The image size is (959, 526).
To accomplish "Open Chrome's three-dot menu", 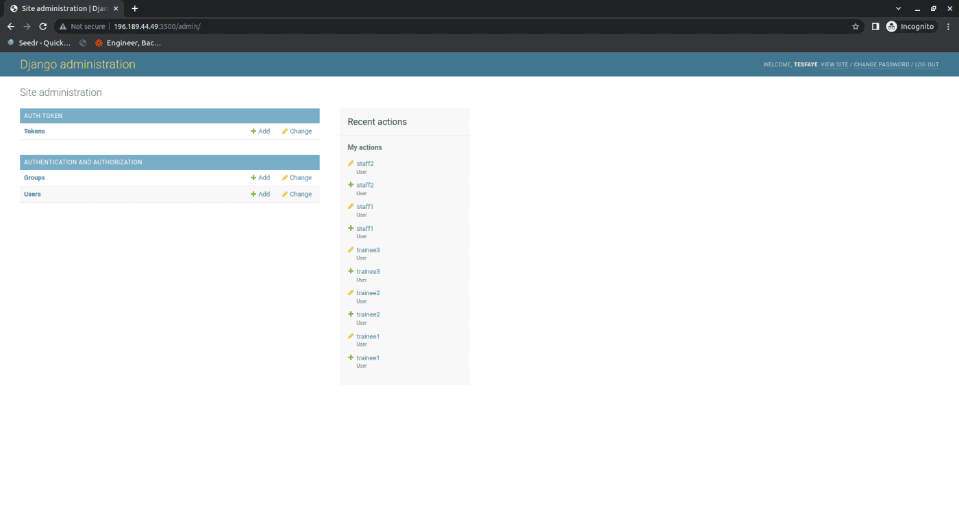I will coord(948,27).
